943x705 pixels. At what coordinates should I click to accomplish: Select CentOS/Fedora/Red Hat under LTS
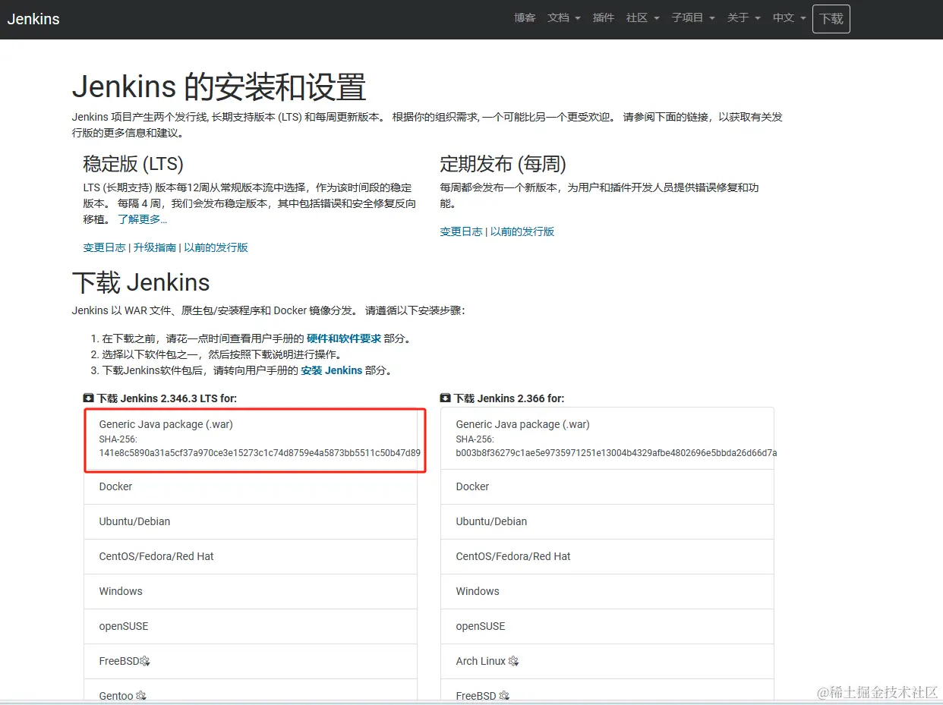point(251,556)
